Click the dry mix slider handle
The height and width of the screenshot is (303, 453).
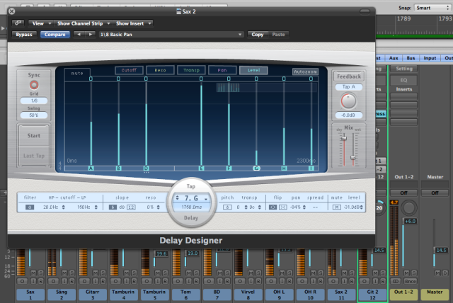coord(344,138)
